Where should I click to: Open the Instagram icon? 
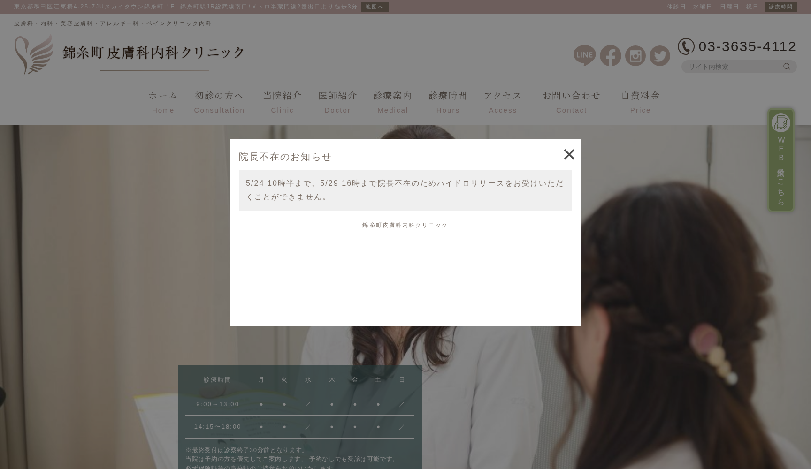pyautogui.click(x=635, y=56)
